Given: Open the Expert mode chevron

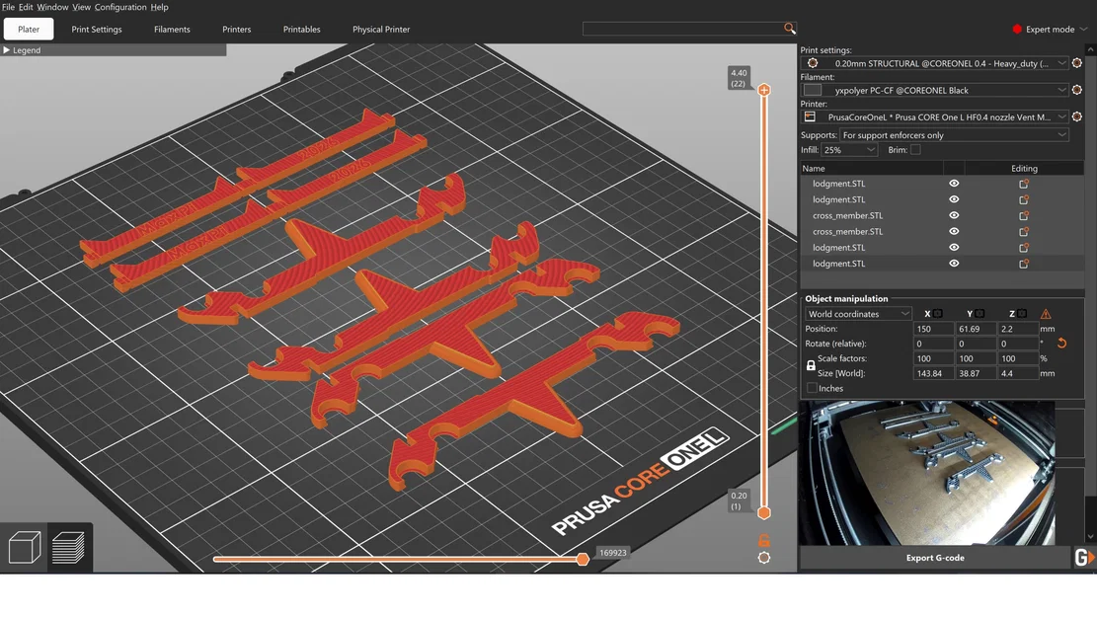Looking at the screenshot, I should coord(1084,30).
